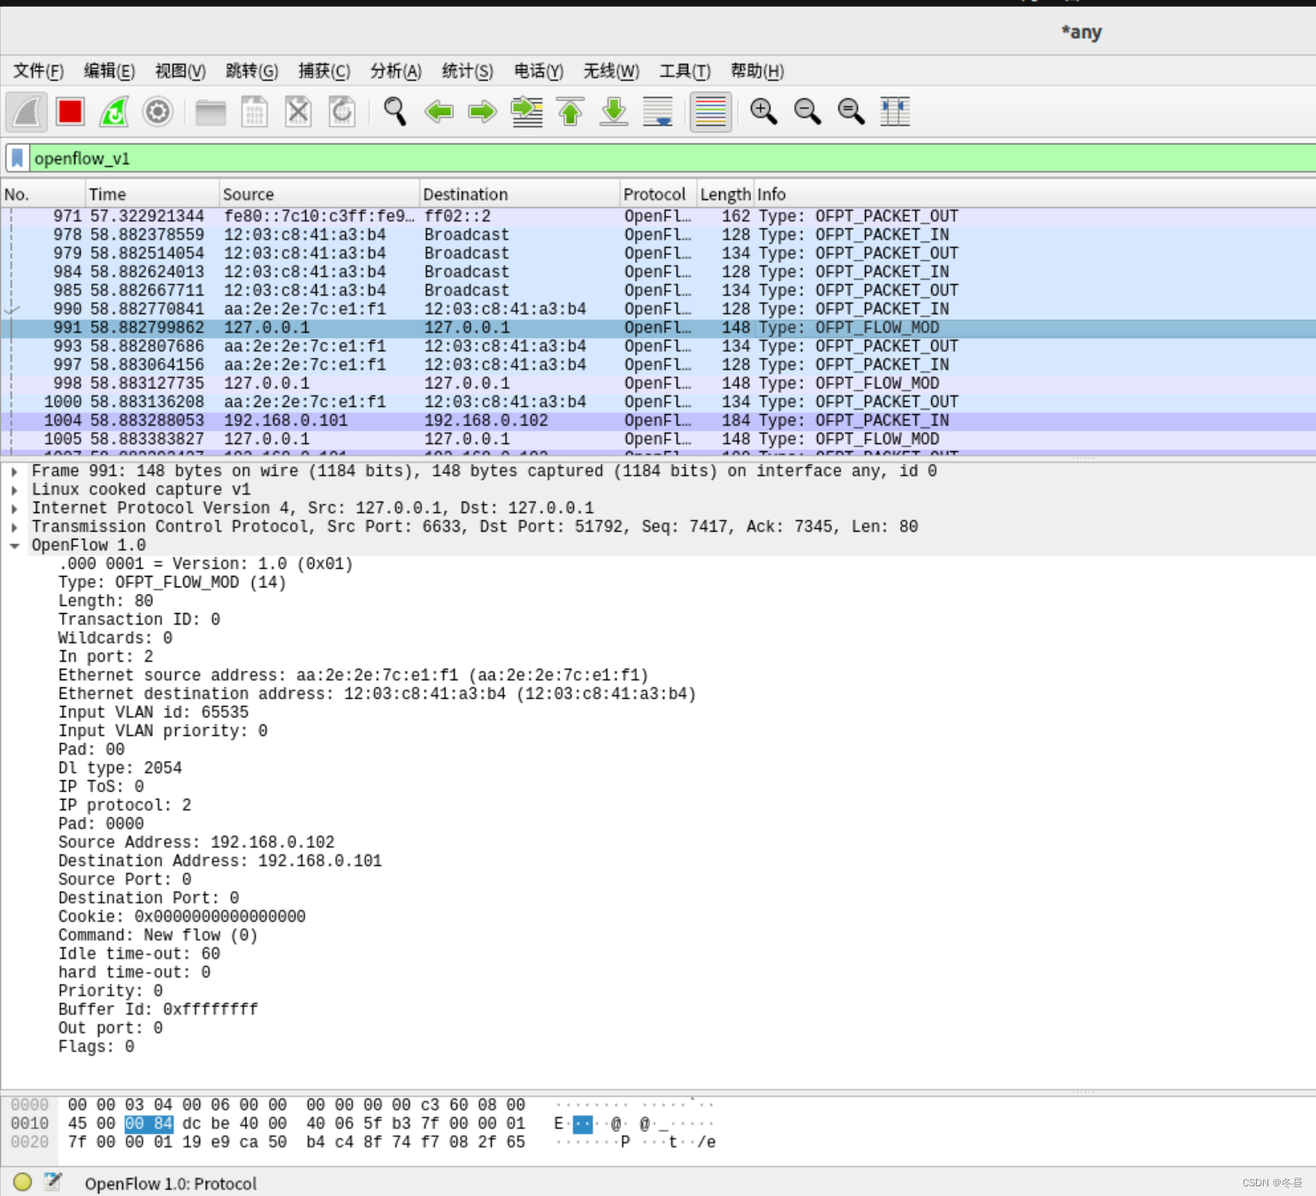Sort by the Info column header
The height and width of the screenshot is (1196, 1316).
click(x=1035, y=194)
